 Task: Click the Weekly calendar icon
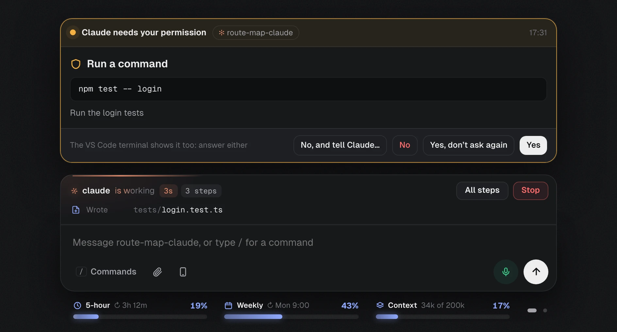pyautogui.click(x=228, y=306)
